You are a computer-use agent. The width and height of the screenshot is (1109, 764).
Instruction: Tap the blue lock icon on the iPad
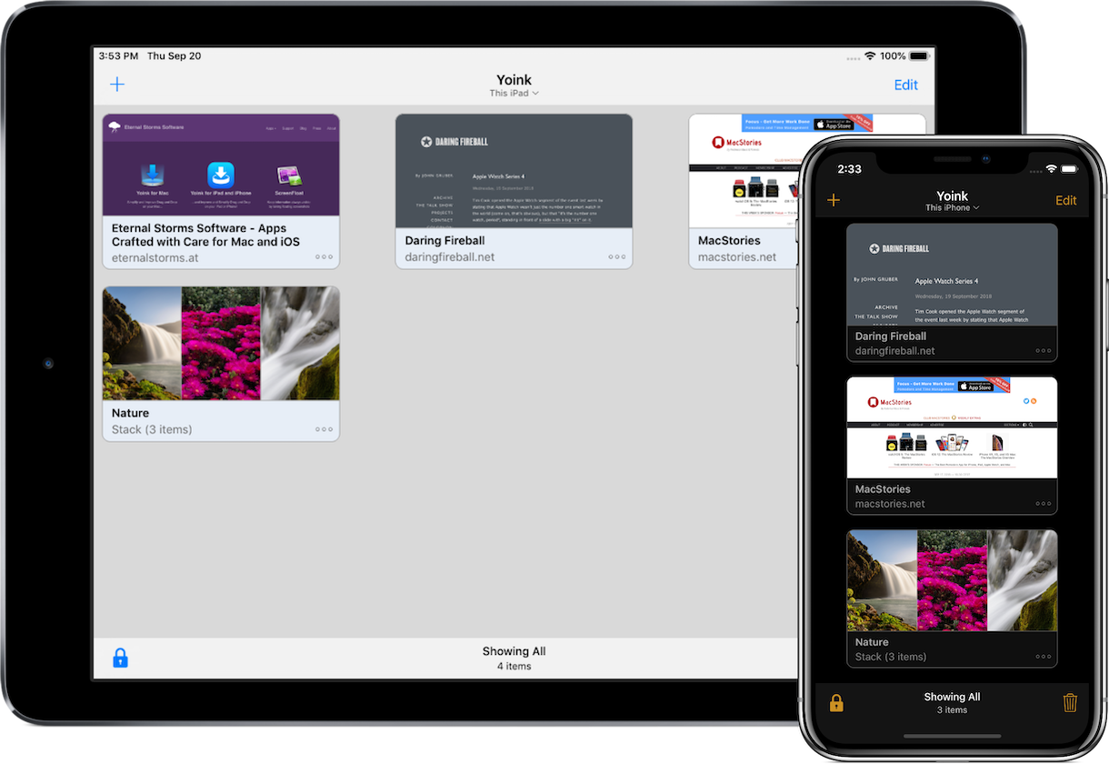pyautogui.click(x=120, y=658)
